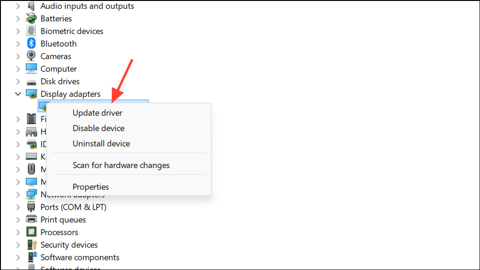Click the Disk drives icon
Viewport: 480px width, 270px height.
point(31,81)
